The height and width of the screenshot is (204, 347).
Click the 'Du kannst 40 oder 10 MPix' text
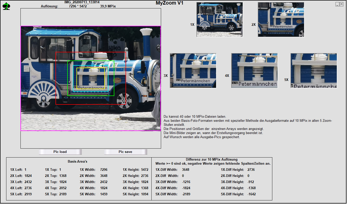(195, 117)
